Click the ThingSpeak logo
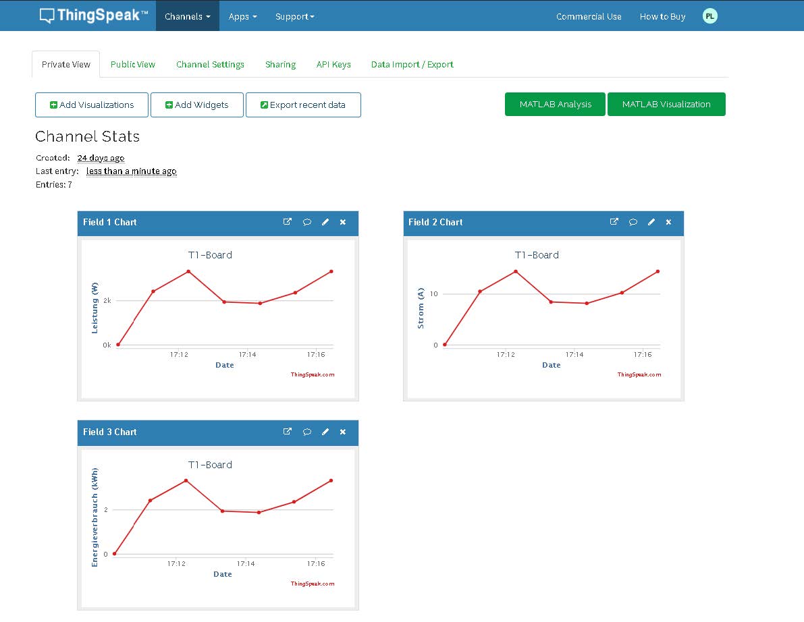The width and height of the screenshot is (804, 622). click(94, 16)
